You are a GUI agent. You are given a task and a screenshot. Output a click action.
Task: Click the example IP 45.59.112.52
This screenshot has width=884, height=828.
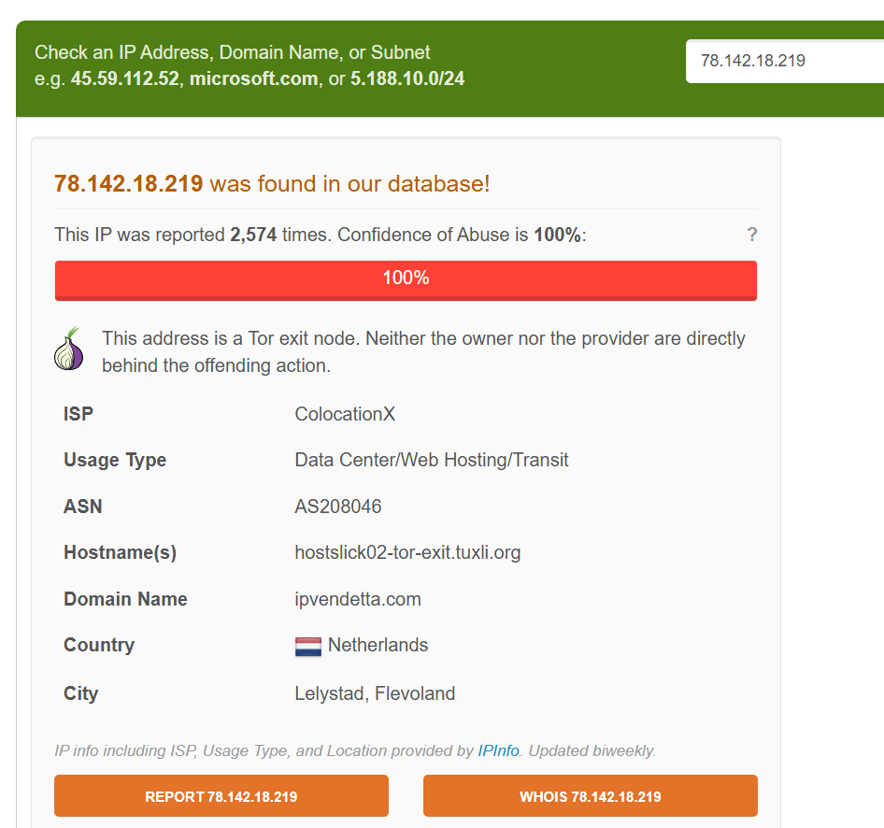125,79
